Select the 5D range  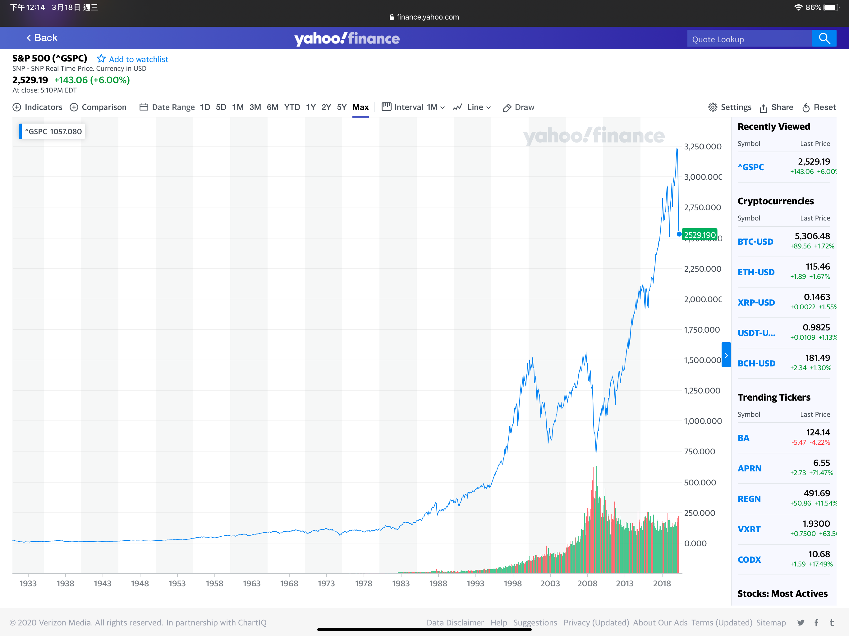[x=221, y=107]
